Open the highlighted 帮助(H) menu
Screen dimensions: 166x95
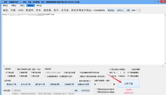[31, 5]
